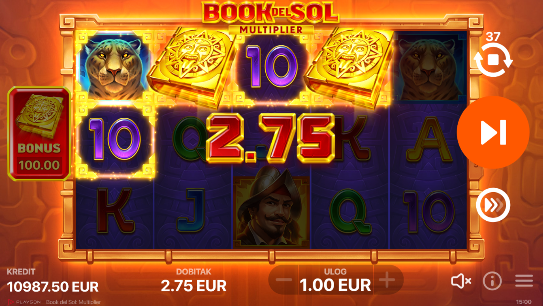Click the 1.00 EUR bet amount
The width and height of the screenshot is (543, 306).
[335, 285]
